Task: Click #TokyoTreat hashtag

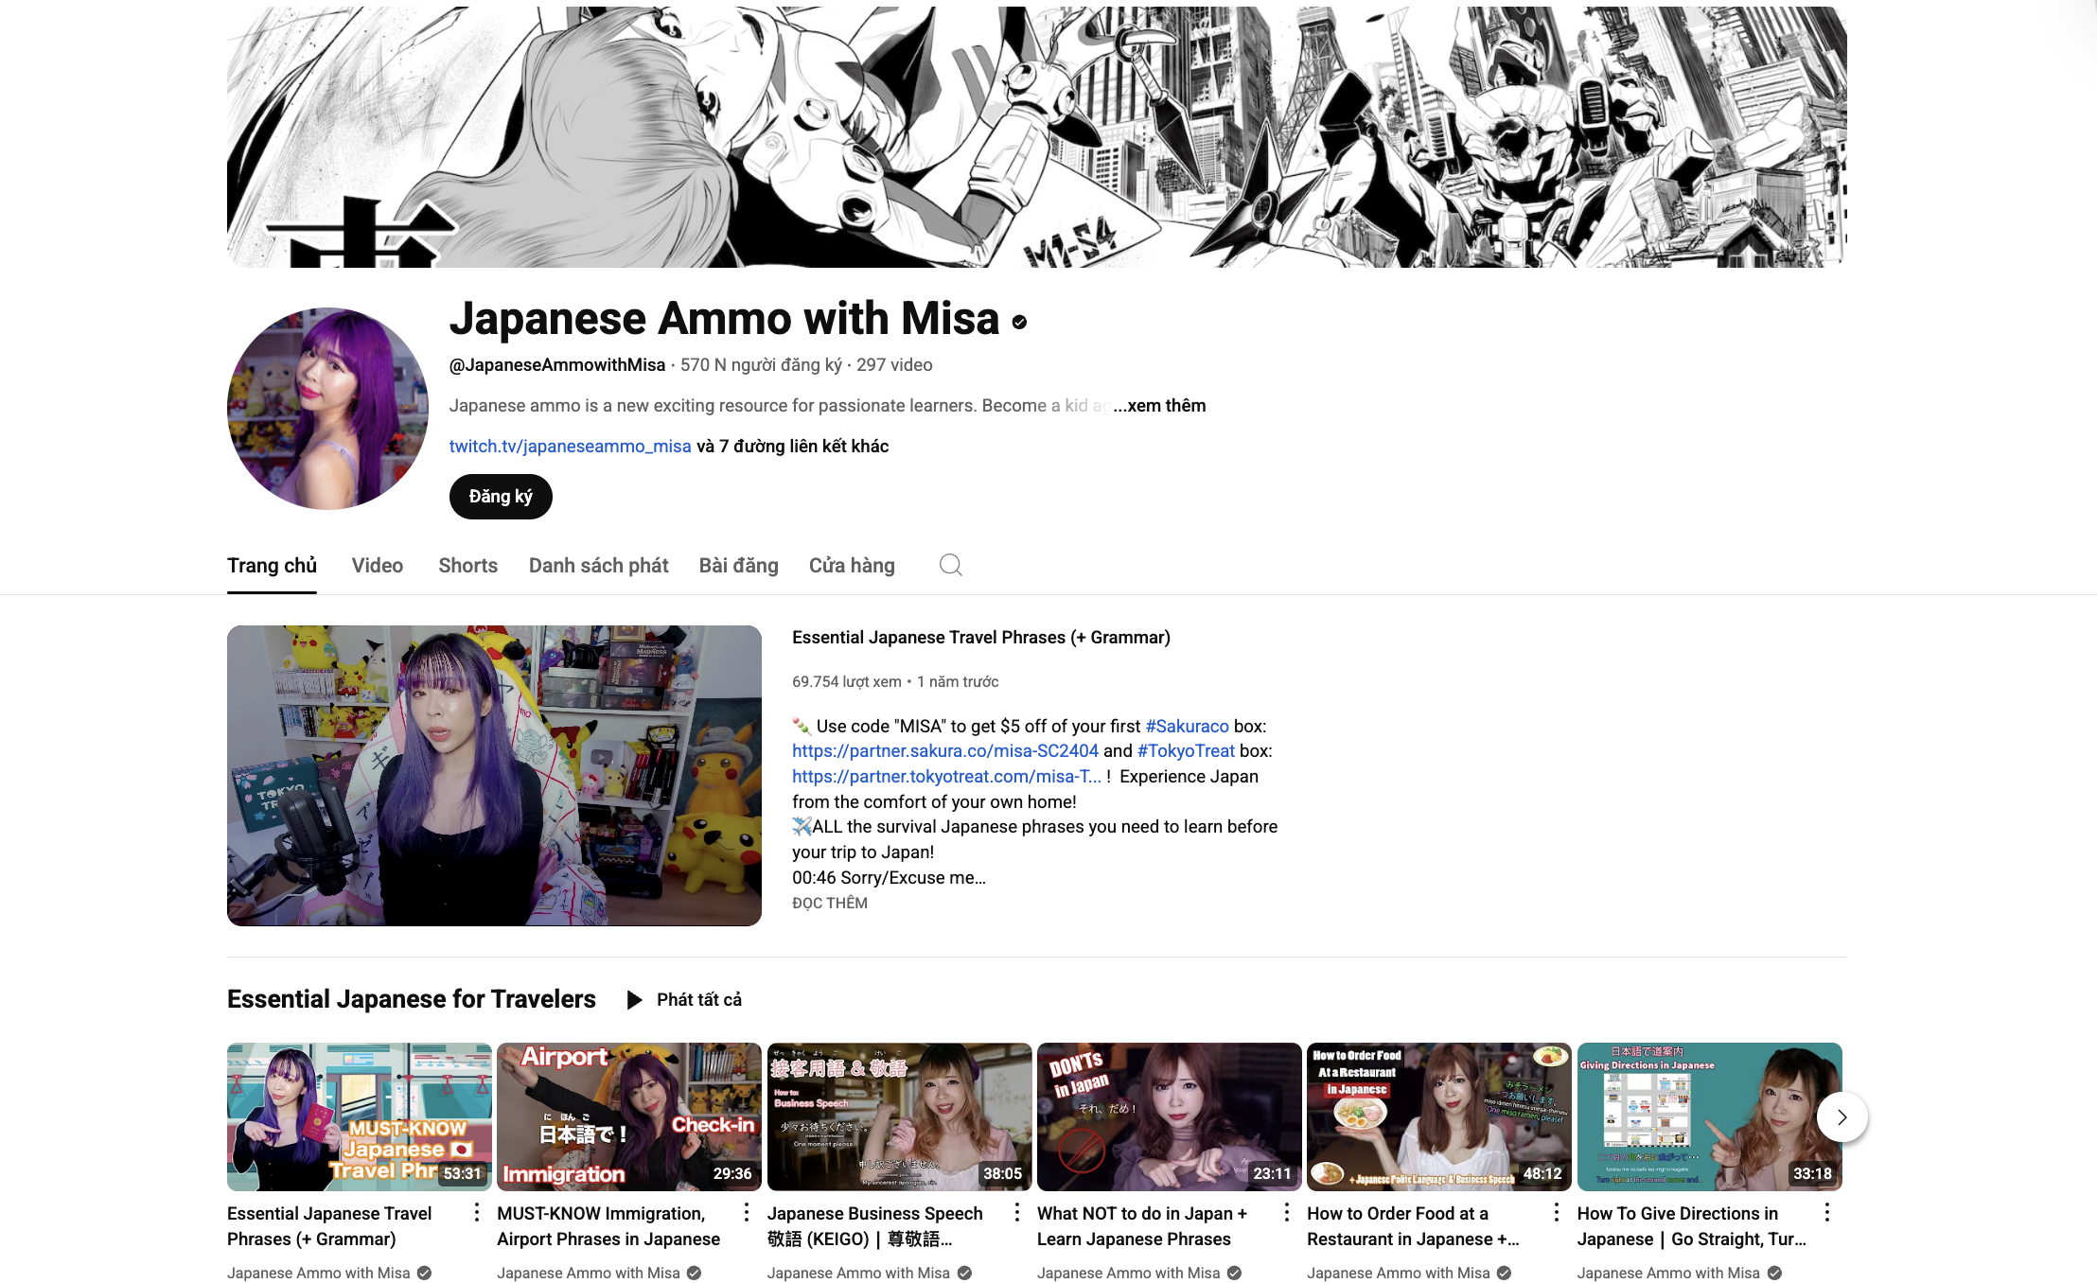Action: (x=1186, y=751)
